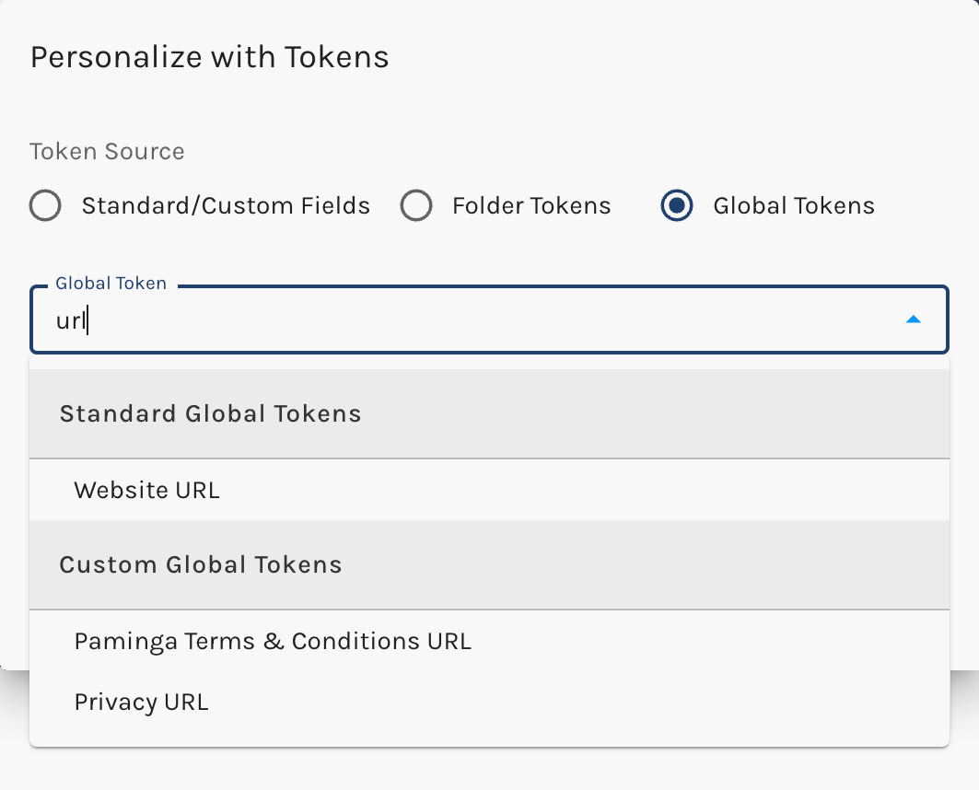
Task: Choose "Folder Tokens" as the token source
Action: pos(417,206)
